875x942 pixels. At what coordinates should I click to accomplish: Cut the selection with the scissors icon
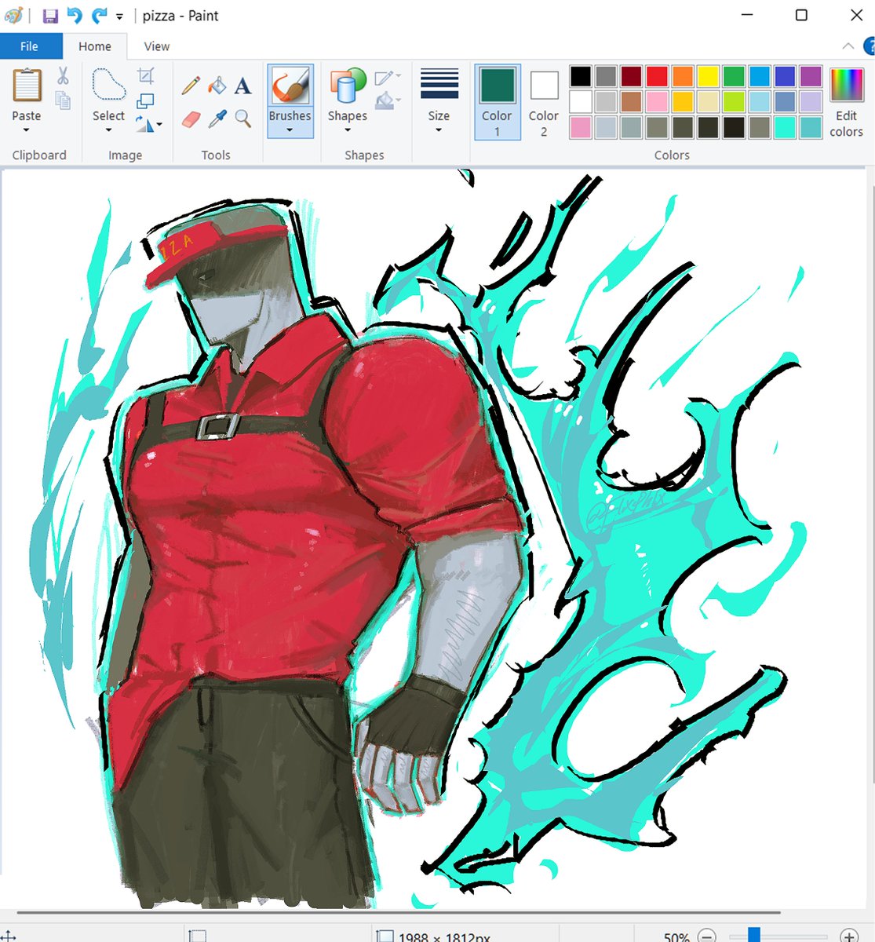point(63,75)
